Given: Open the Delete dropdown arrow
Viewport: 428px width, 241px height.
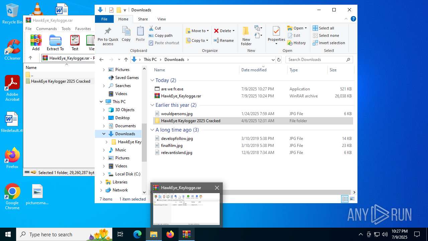Looking at the screenshot, I should [x=233, y=31].
